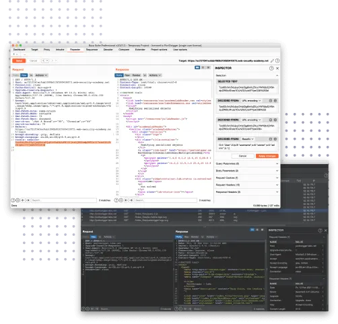
Task: Open the Intruder tab
Action: (x=60, y=50)
